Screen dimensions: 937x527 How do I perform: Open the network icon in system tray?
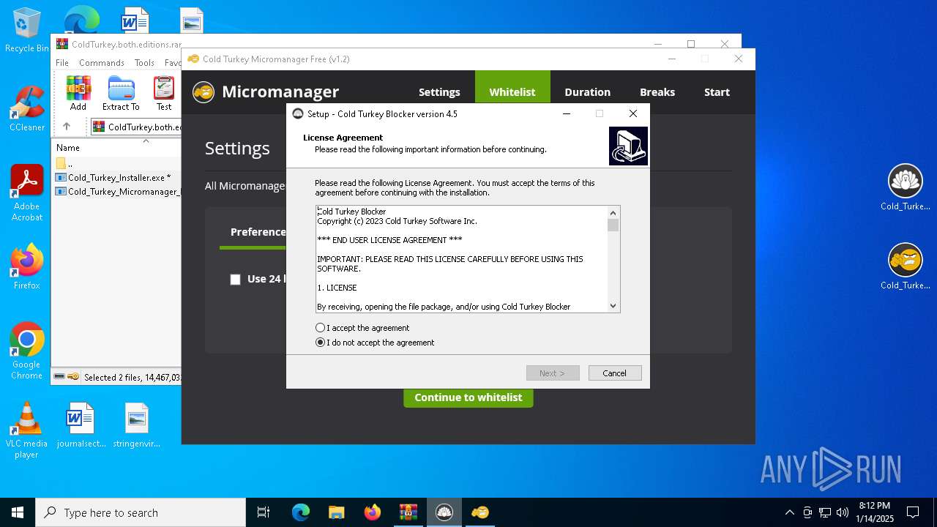pos(825,512)
